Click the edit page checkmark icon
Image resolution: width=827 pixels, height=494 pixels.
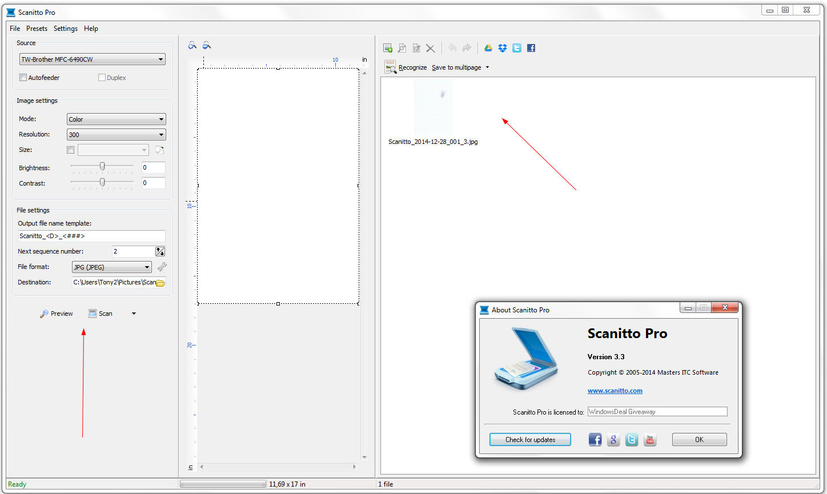416,48
